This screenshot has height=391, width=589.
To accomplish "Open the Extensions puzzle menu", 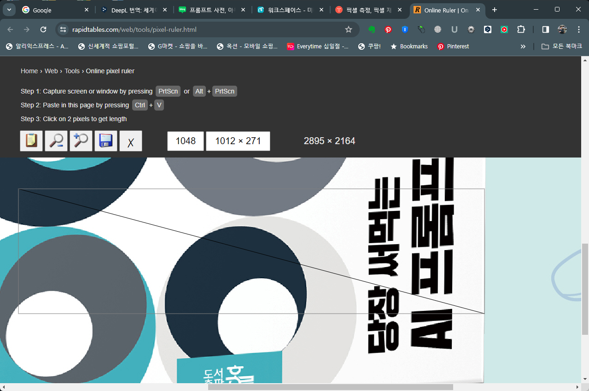I will coord(521,29).
